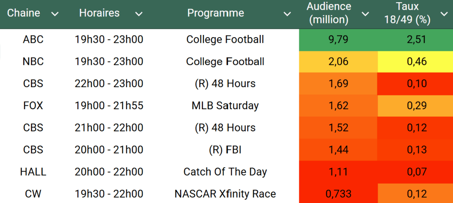Click the HALL channel cell
The image size is (453, 203).
[33, 172]
